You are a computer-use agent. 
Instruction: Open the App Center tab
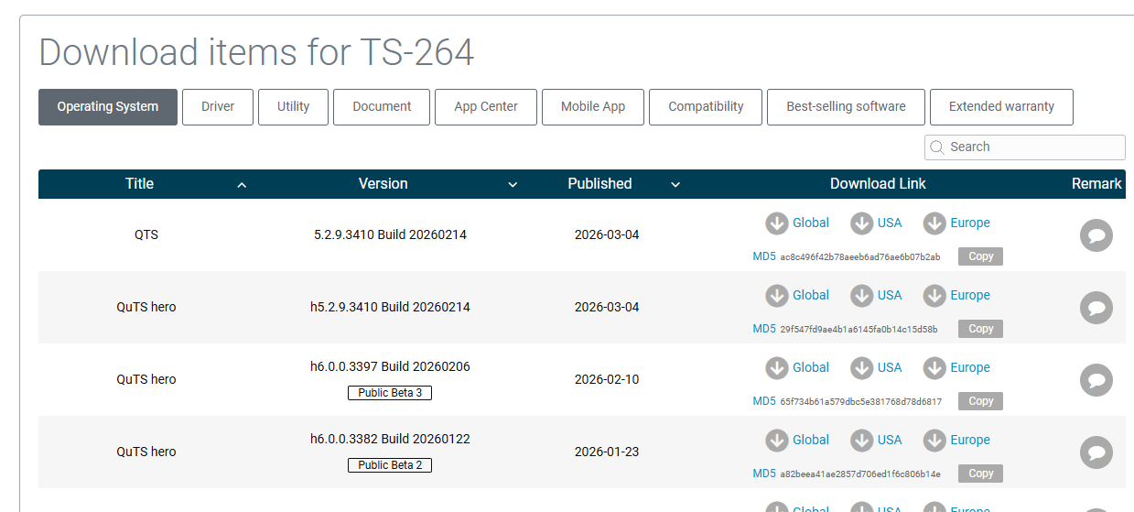485,107
